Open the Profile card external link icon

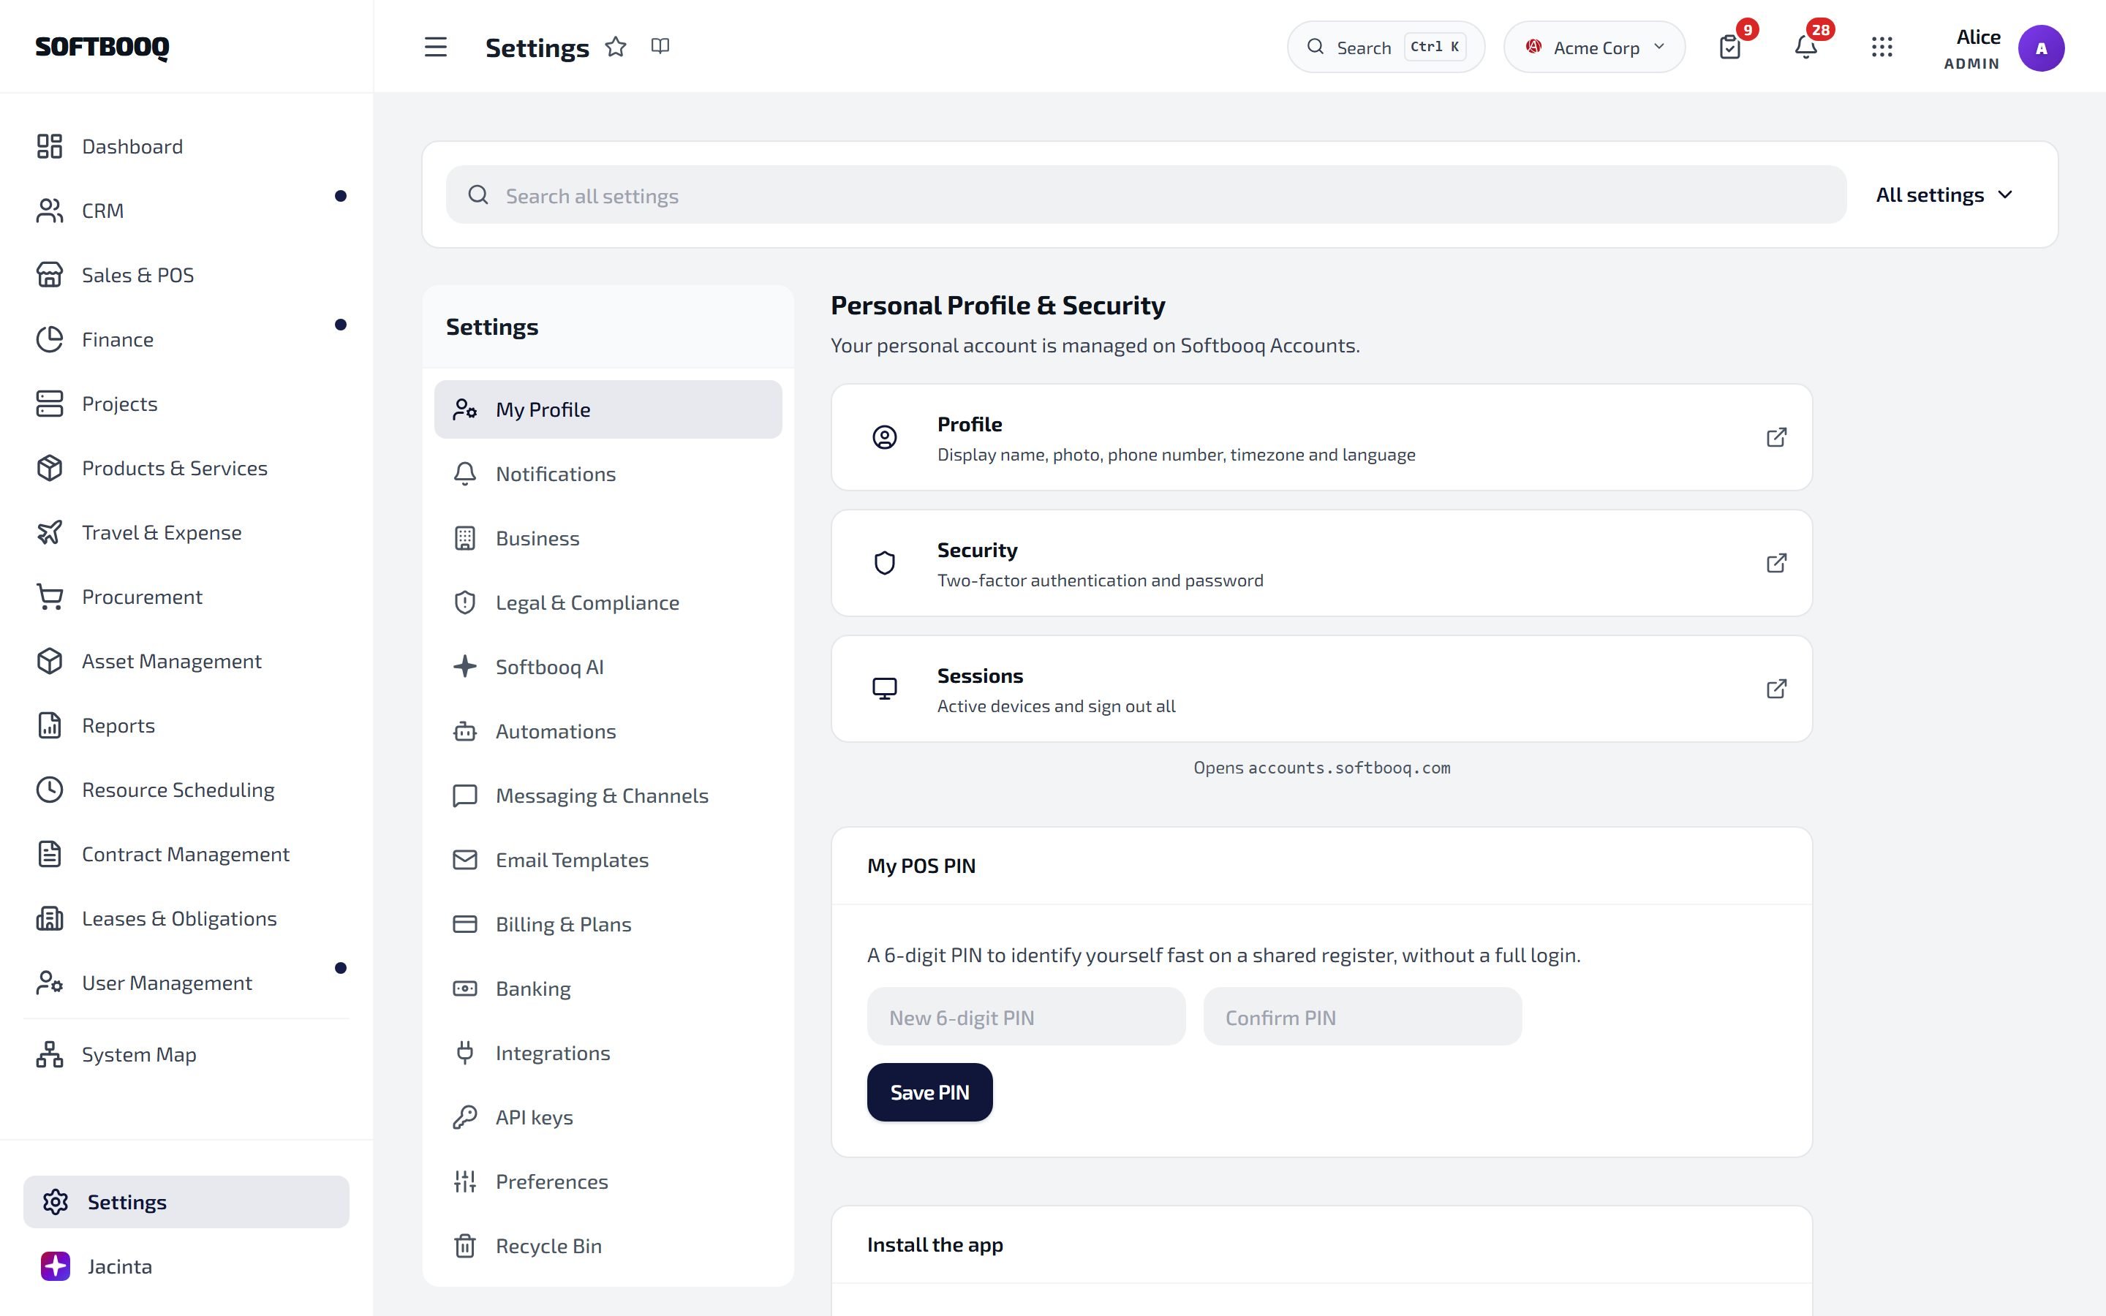point(1776,437)
